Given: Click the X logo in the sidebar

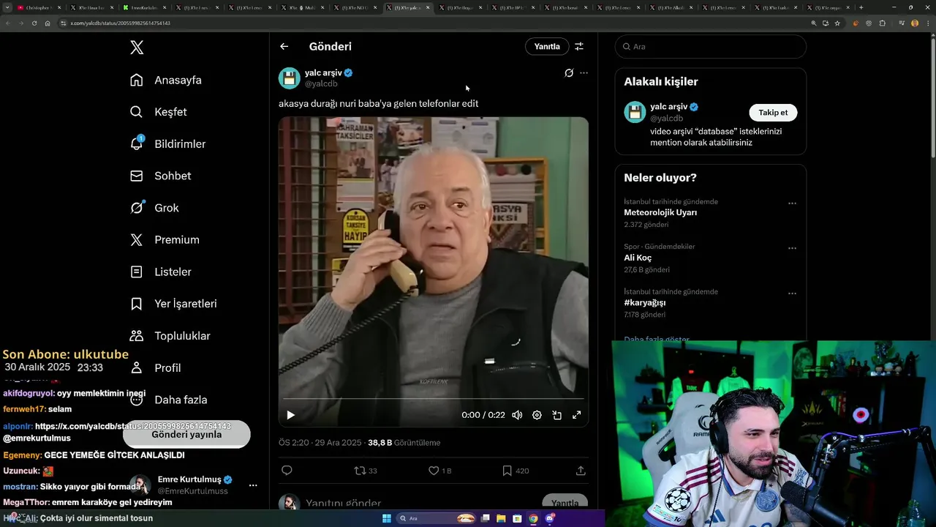Looking at the screenshot, I should [137, 48].
